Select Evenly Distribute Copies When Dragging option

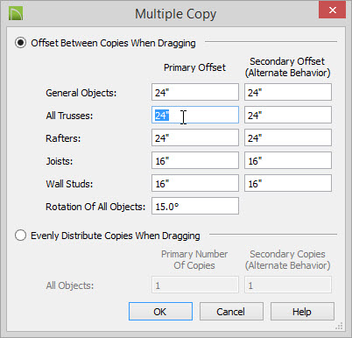[21, 236]
